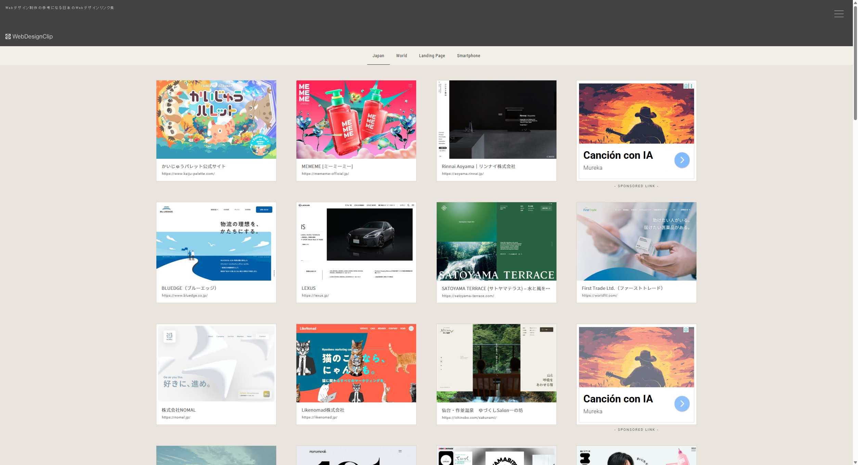Open the Rinnai Aoyama thumbnail
This screenshot has width=858, height=465.
496,119
